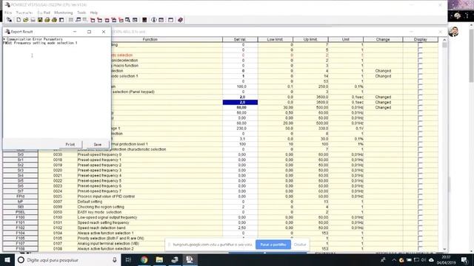Click the blue stop sharing button
The width and height of the screenshot is (474, 266).
273,245
